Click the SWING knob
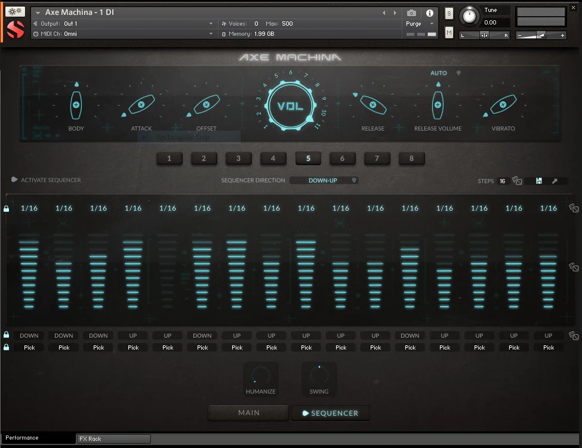The image size is (582, 448). point(319,376)
